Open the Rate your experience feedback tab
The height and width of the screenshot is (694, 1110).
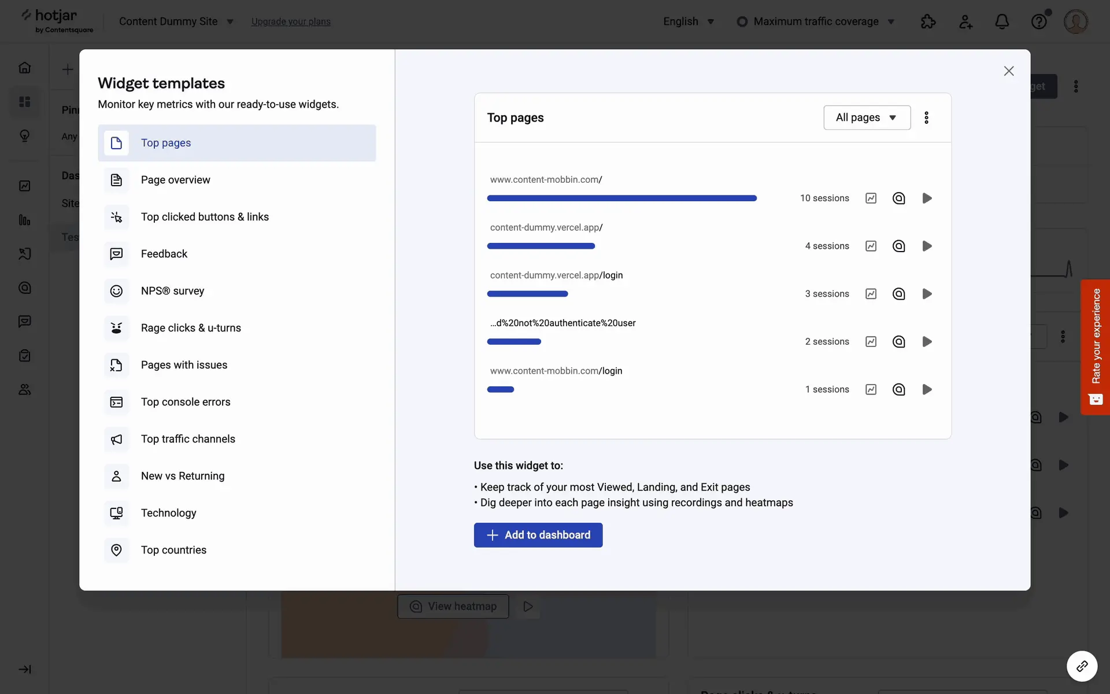[x=1095, y=347]
